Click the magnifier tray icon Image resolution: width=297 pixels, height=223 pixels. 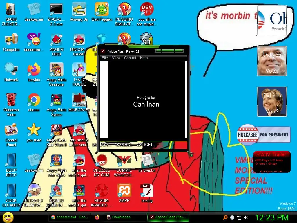pyautogui.click(x=225, y=217)
